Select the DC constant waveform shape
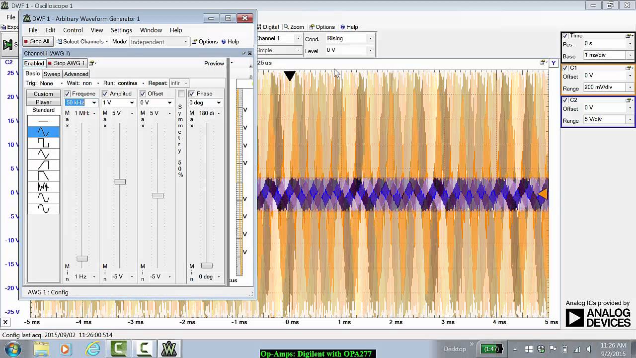This screenshot has height=358, width=636. pyautogui.click(x=43, y=121)
